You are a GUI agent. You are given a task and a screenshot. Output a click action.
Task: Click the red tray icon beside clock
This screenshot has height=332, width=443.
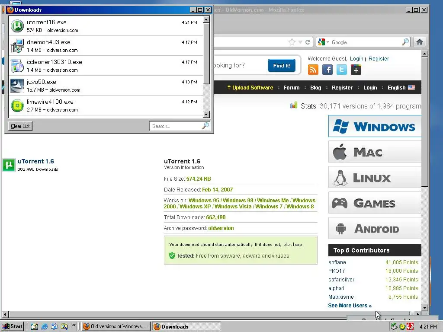click(411, 327)
